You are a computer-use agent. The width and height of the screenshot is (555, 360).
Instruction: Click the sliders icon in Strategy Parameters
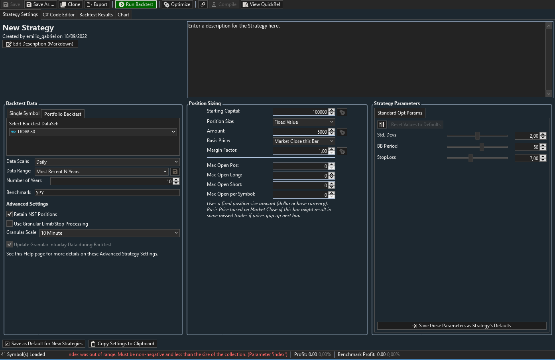[x=382, y=125]
